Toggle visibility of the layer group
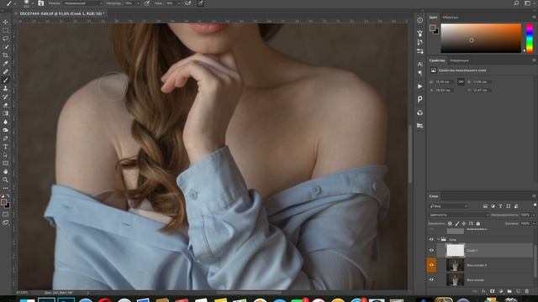Screen dimensions: 538x302 pyautogui.click(x=431, y=239)
